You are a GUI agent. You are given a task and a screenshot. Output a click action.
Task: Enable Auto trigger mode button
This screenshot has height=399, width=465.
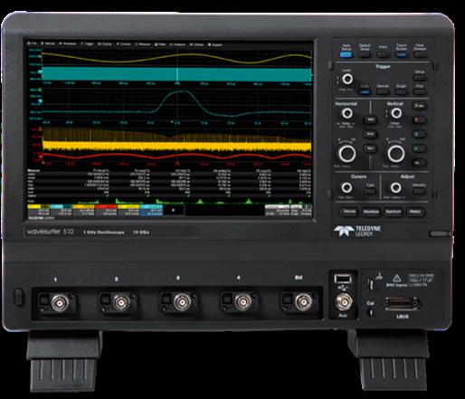pos(365,92)
